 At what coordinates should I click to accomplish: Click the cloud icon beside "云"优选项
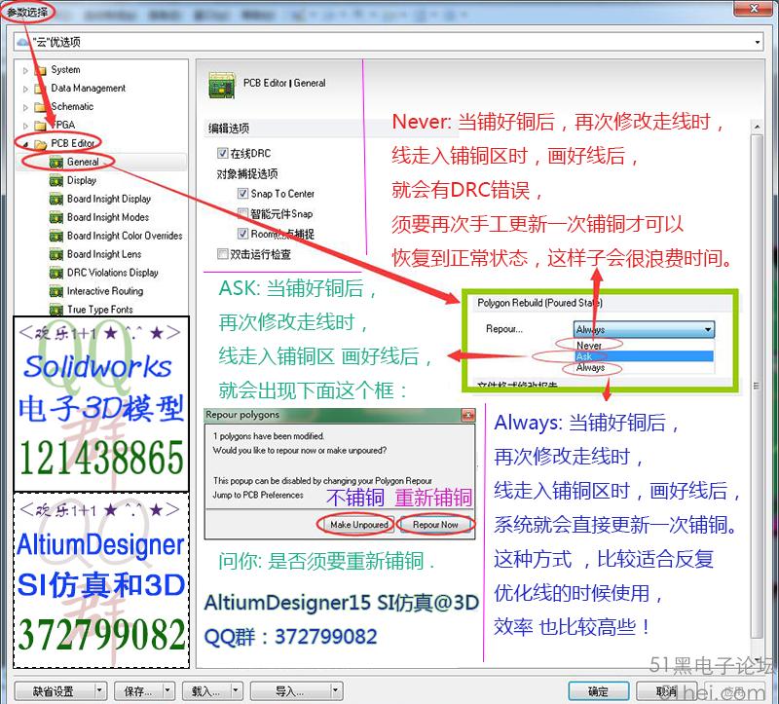click(22, 42)
